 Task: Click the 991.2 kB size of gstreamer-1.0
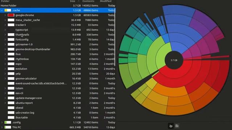pyautogui.click(x=75, y=44)
